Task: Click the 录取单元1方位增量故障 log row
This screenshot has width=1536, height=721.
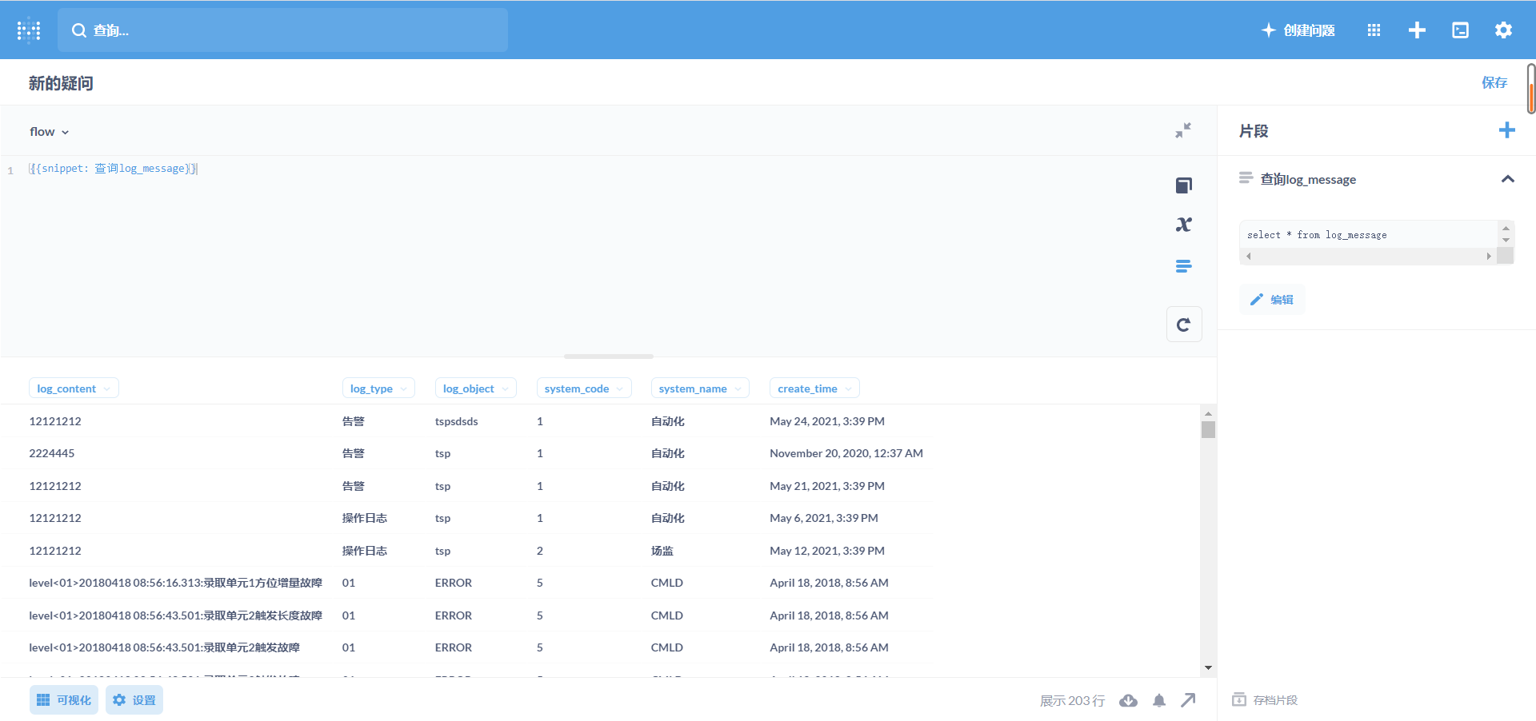Action: (x=175, y=583)
